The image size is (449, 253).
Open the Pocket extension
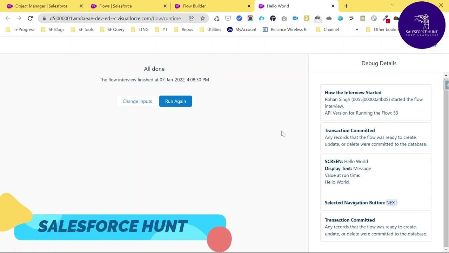[x=228, y=18]
